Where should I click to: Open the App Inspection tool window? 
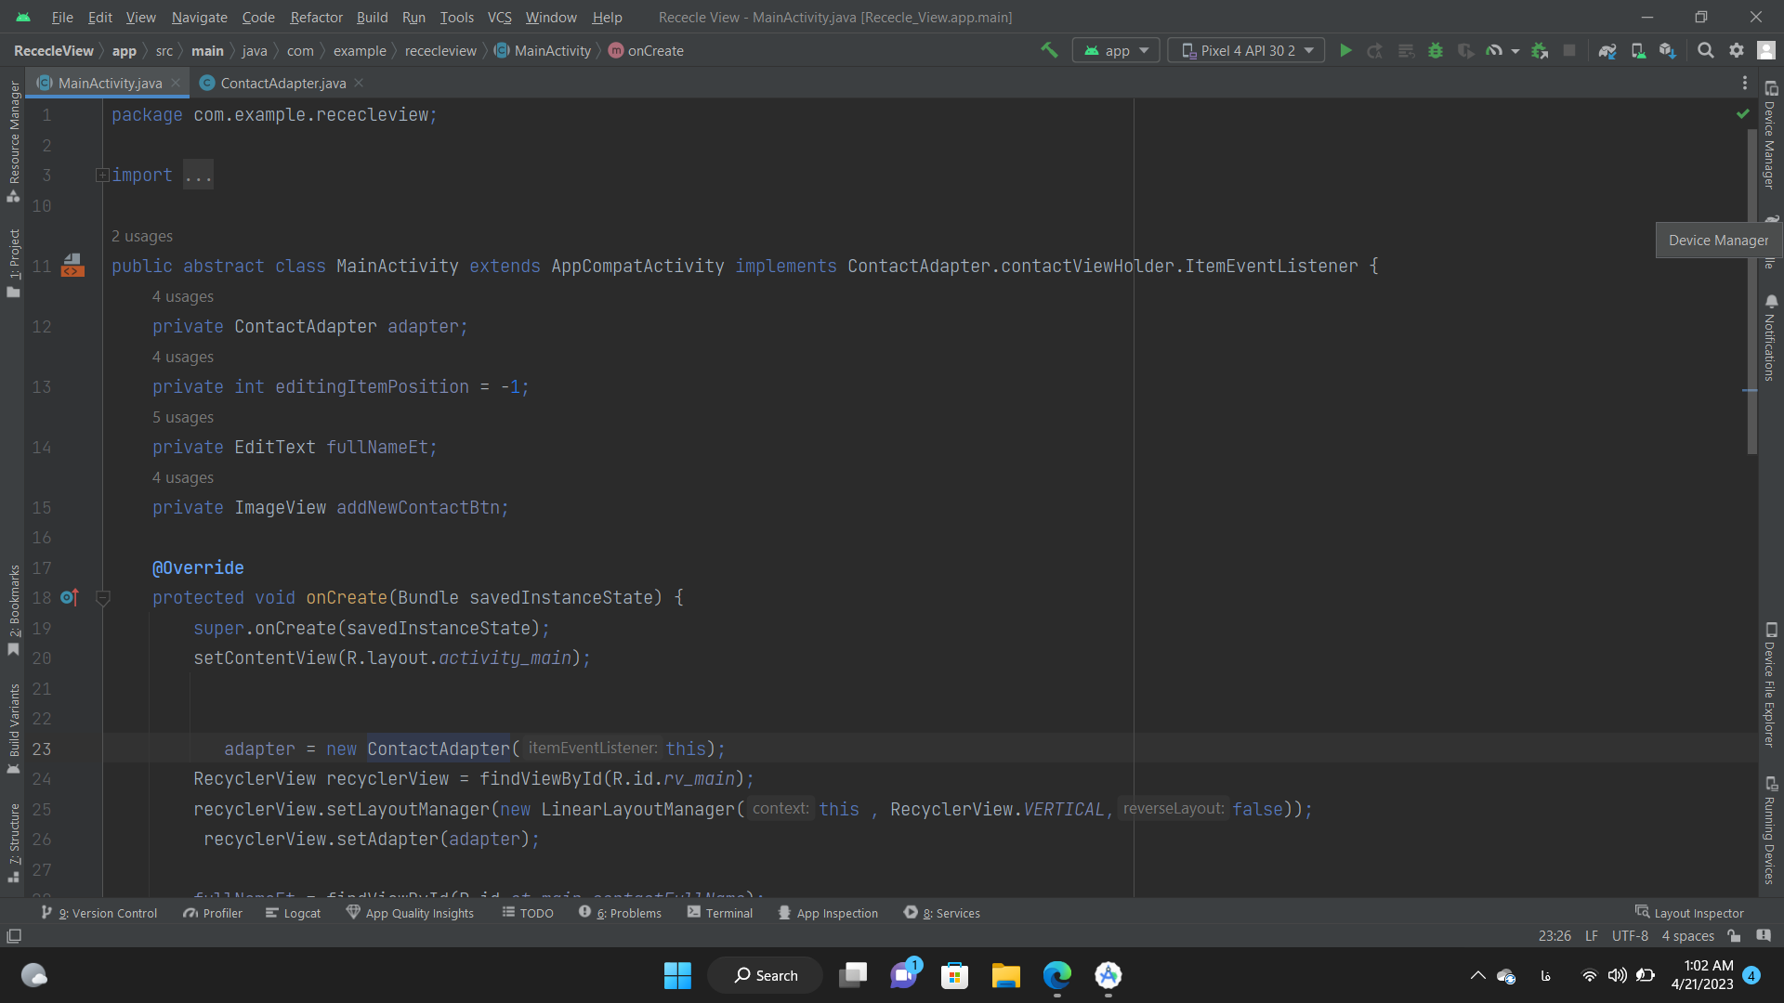pyautogui.click(x=828, y=913)
